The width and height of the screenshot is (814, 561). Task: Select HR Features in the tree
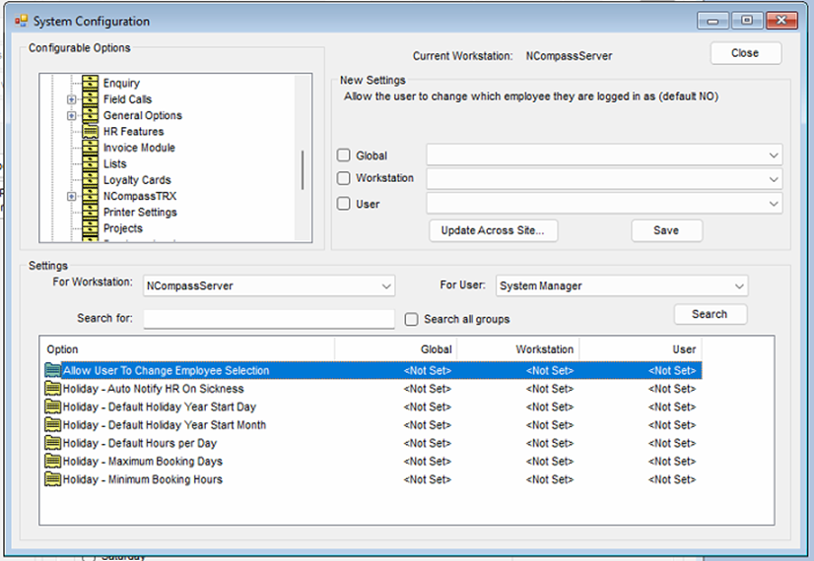[133, 131]
